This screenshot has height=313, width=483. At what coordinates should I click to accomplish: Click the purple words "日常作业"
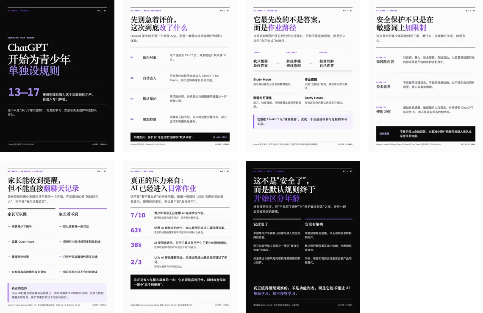[182, 189]
